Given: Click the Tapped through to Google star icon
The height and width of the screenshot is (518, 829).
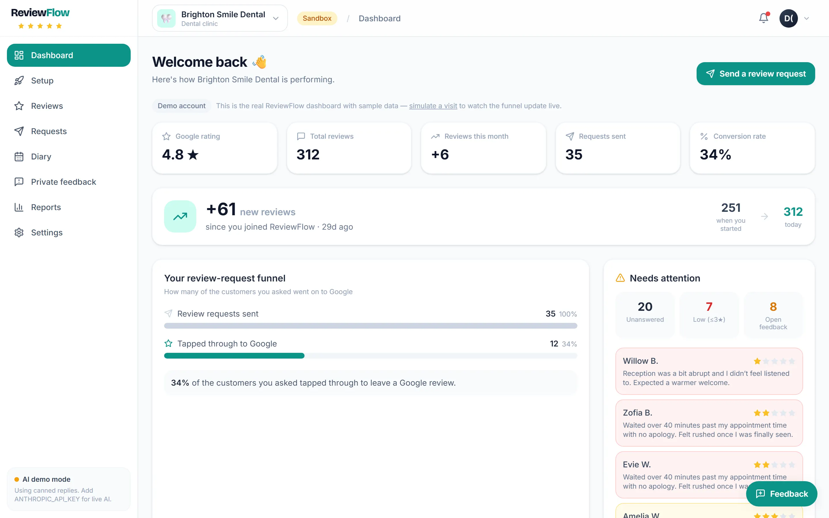Looking at the screenshot, I should click(169, 343).
